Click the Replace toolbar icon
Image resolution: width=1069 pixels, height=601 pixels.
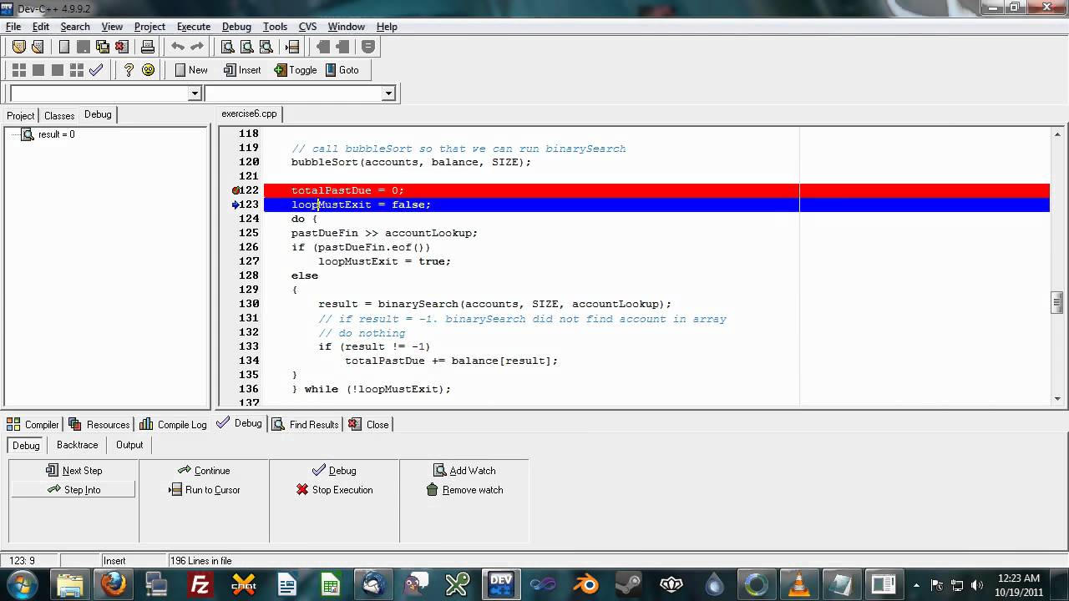point(246,47)
